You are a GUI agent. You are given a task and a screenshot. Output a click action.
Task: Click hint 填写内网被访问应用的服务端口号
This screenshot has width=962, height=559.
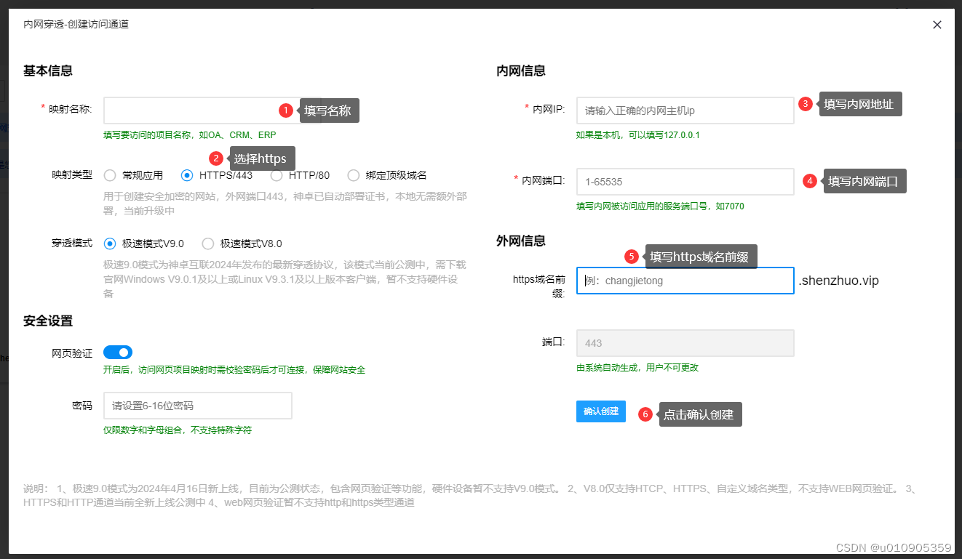click(x=660, y=206)
